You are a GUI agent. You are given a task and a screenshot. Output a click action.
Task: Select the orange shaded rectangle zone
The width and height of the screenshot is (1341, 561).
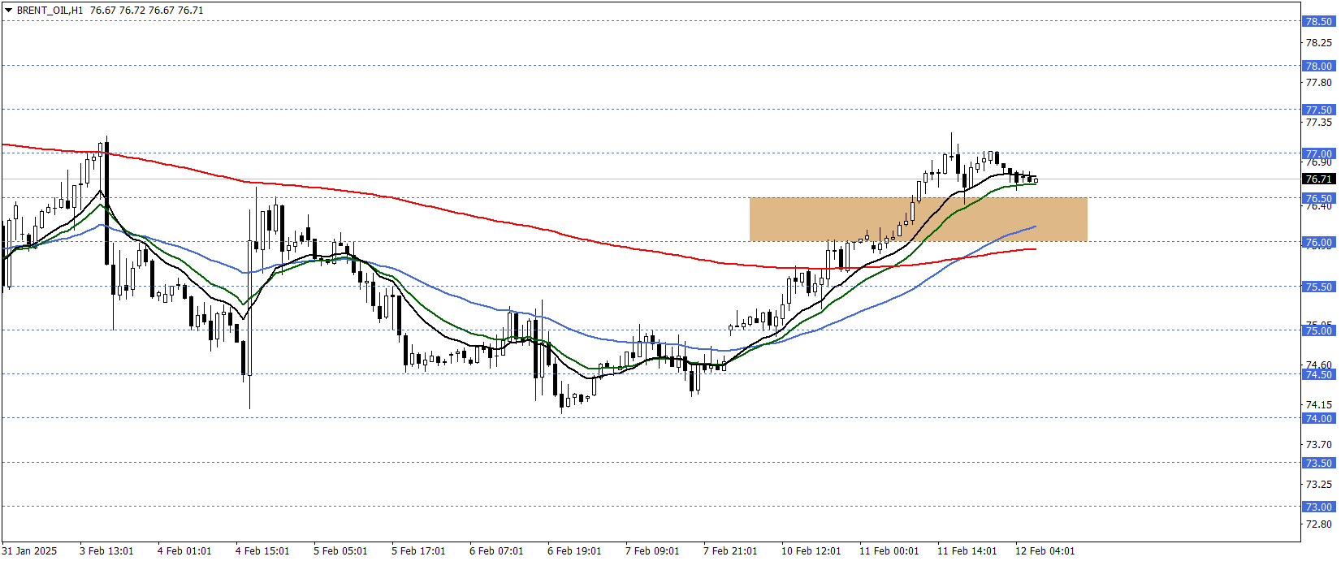pos(918,219)
